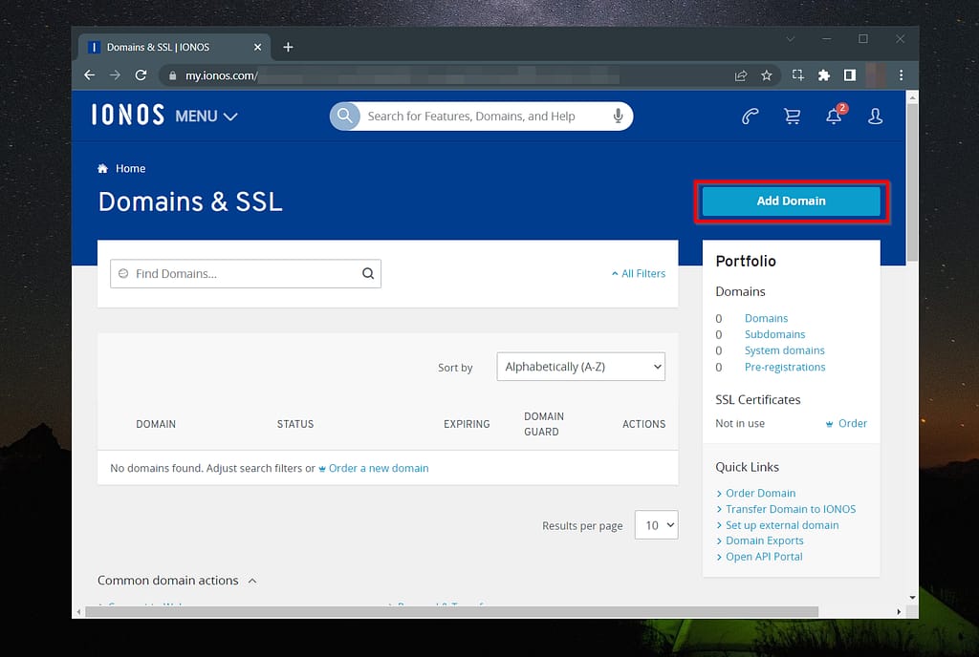The height and width of the screenshot is (657, 979).
Task: Click the EXPIRING column header
Action: [x=467, y=424]
